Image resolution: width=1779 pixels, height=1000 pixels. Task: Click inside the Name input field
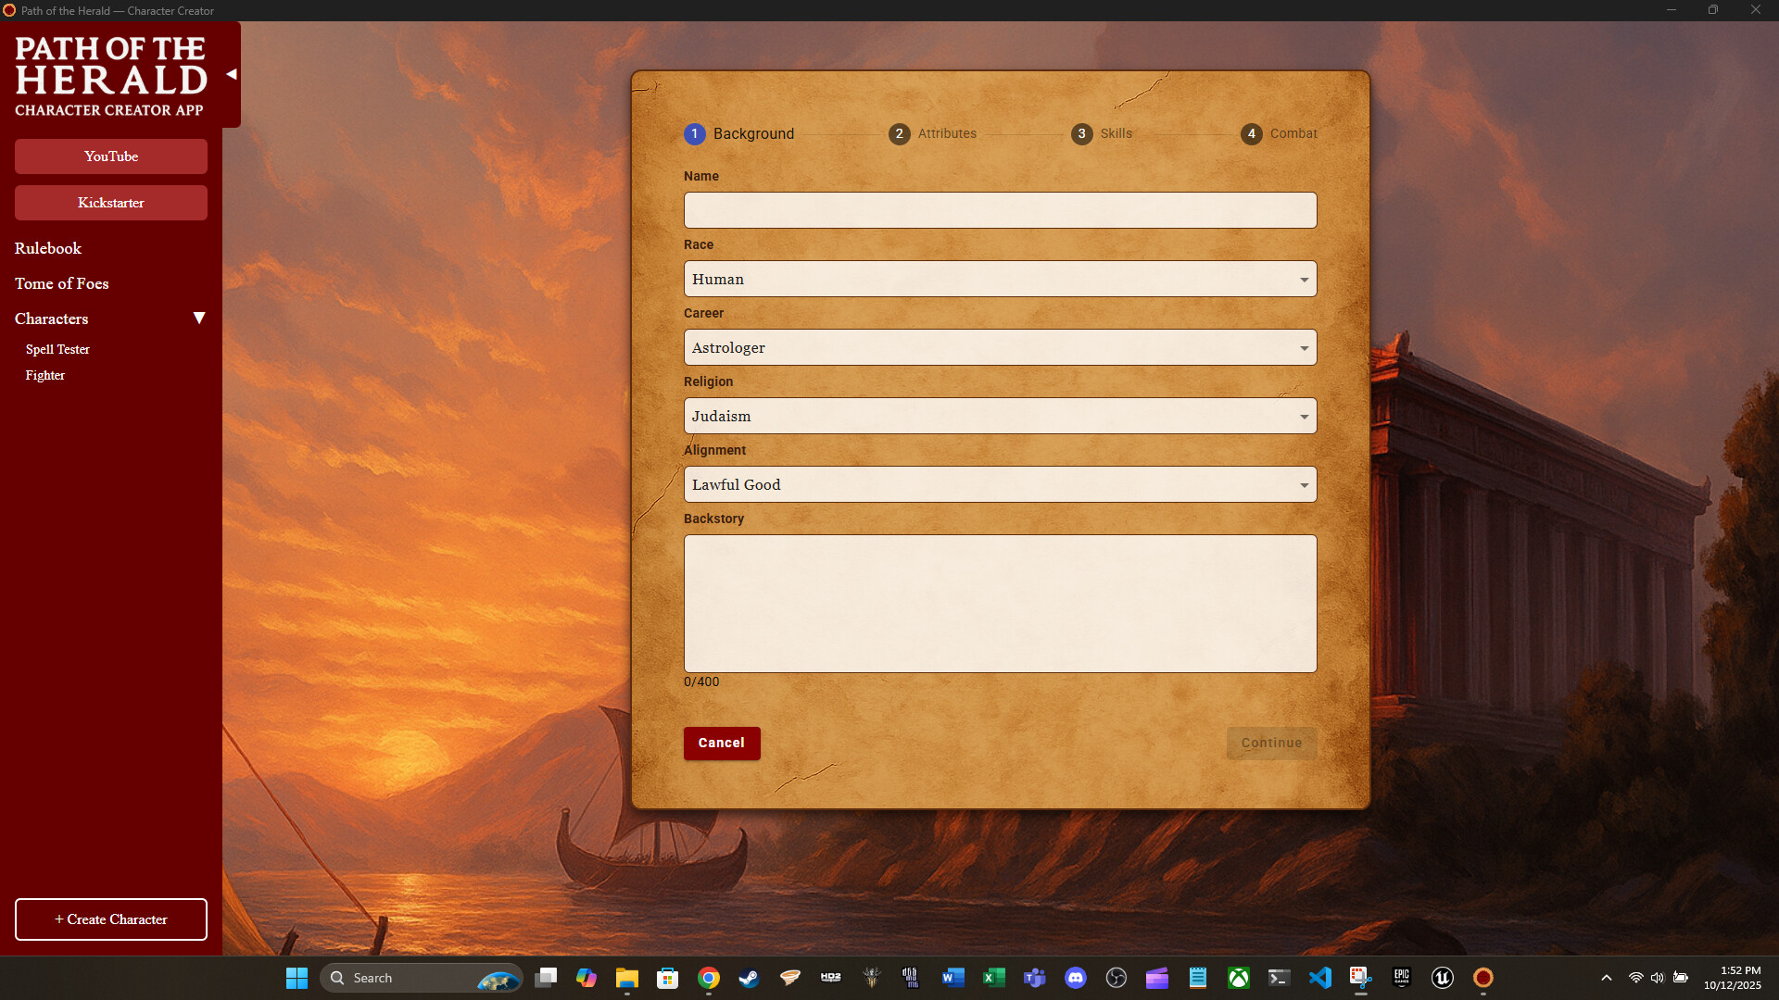click(x=1000, y=209)
